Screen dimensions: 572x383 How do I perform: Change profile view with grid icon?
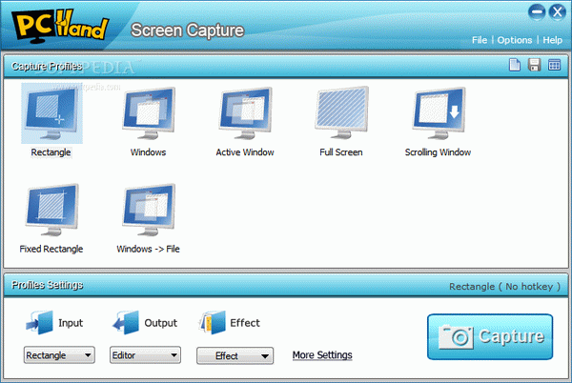(554, 65)
